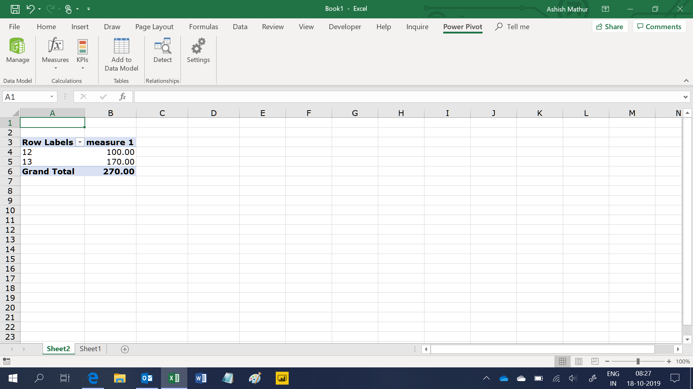Open the Data tab
Viewport: 693px width, 389px height.
click(x=240, y=27)
